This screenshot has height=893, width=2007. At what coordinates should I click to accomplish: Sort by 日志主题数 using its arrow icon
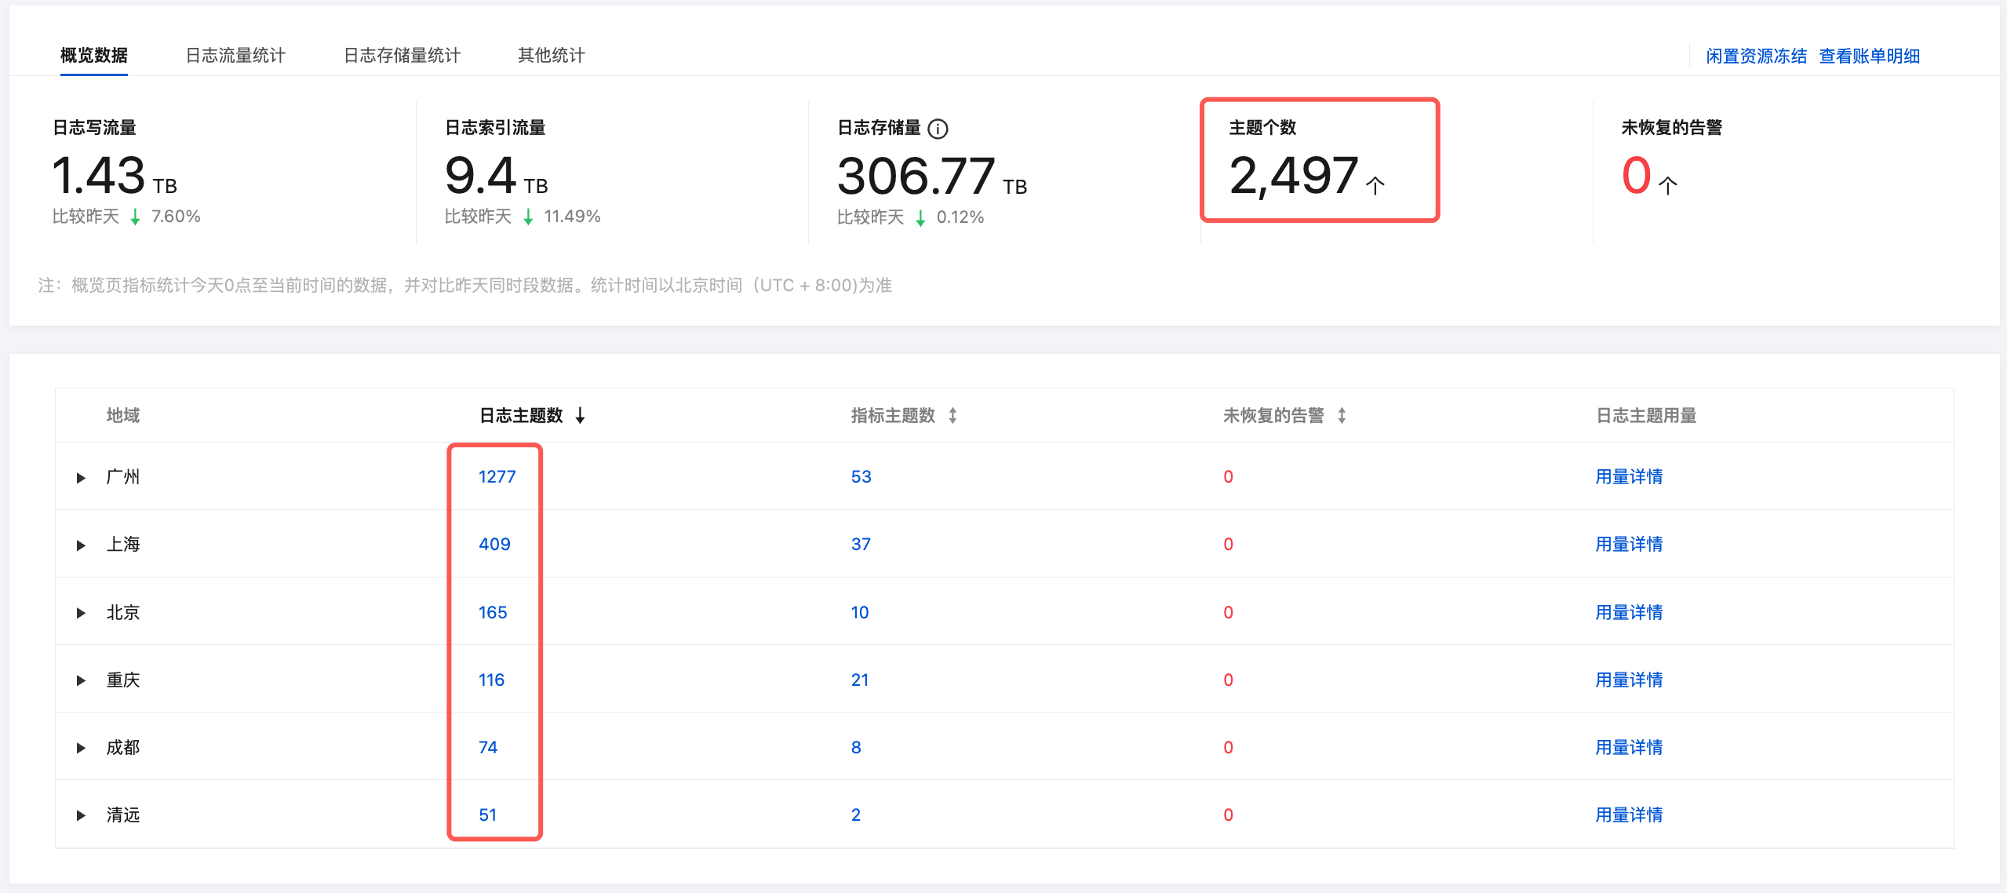click(580, 416)
